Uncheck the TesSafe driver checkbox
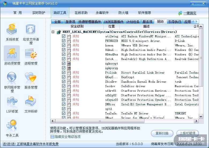The width and height of the screenshot is (209, 148). 64,113
